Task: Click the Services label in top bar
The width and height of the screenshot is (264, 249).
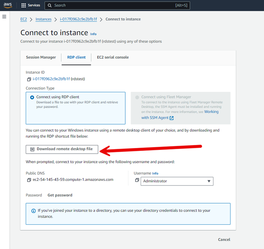Action: [34, 5]
